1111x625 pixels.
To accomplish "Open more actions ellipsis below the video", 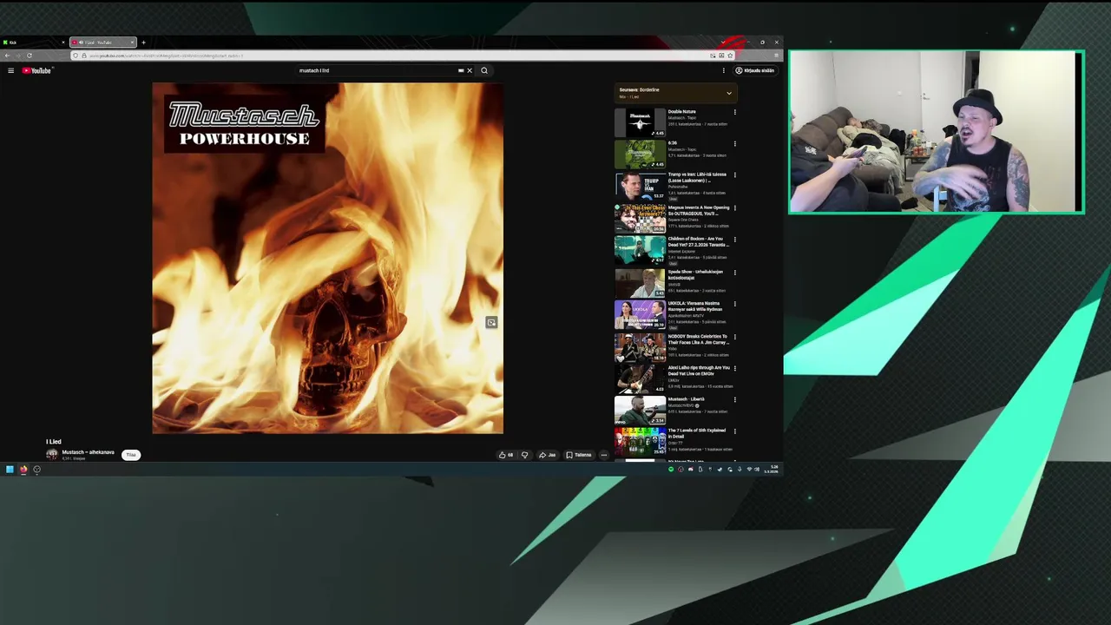I will 604,455.
